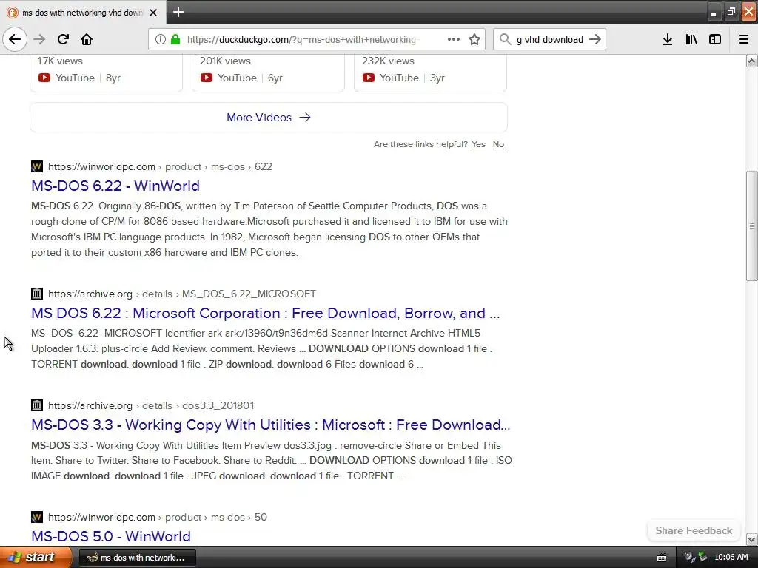Reload the current page

(x=63, y=39)
